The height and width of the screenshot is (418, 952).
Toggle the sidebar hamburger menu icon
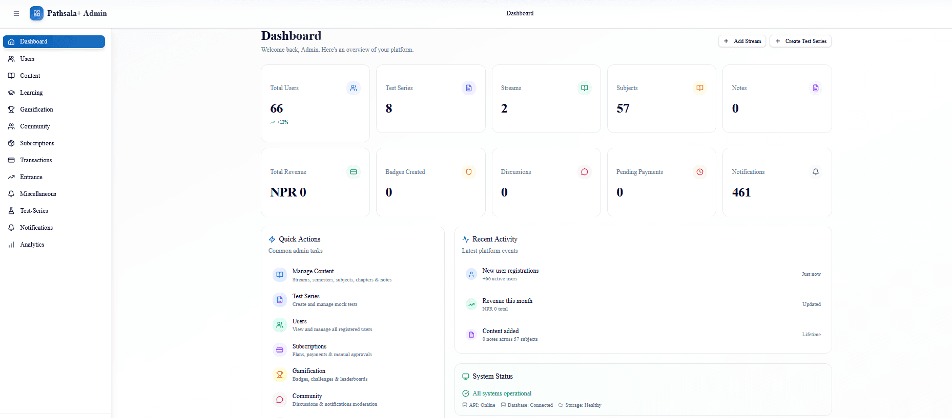16,13
